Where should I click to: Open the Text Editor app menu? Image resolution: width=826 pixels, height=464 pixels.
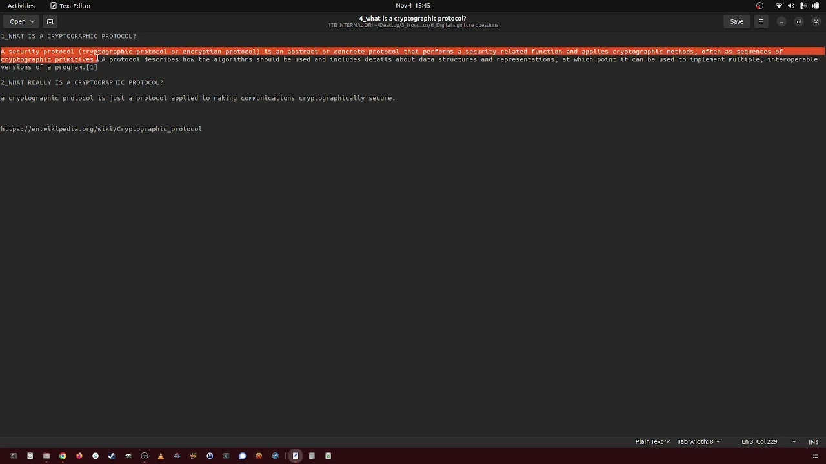coord(71,6)
